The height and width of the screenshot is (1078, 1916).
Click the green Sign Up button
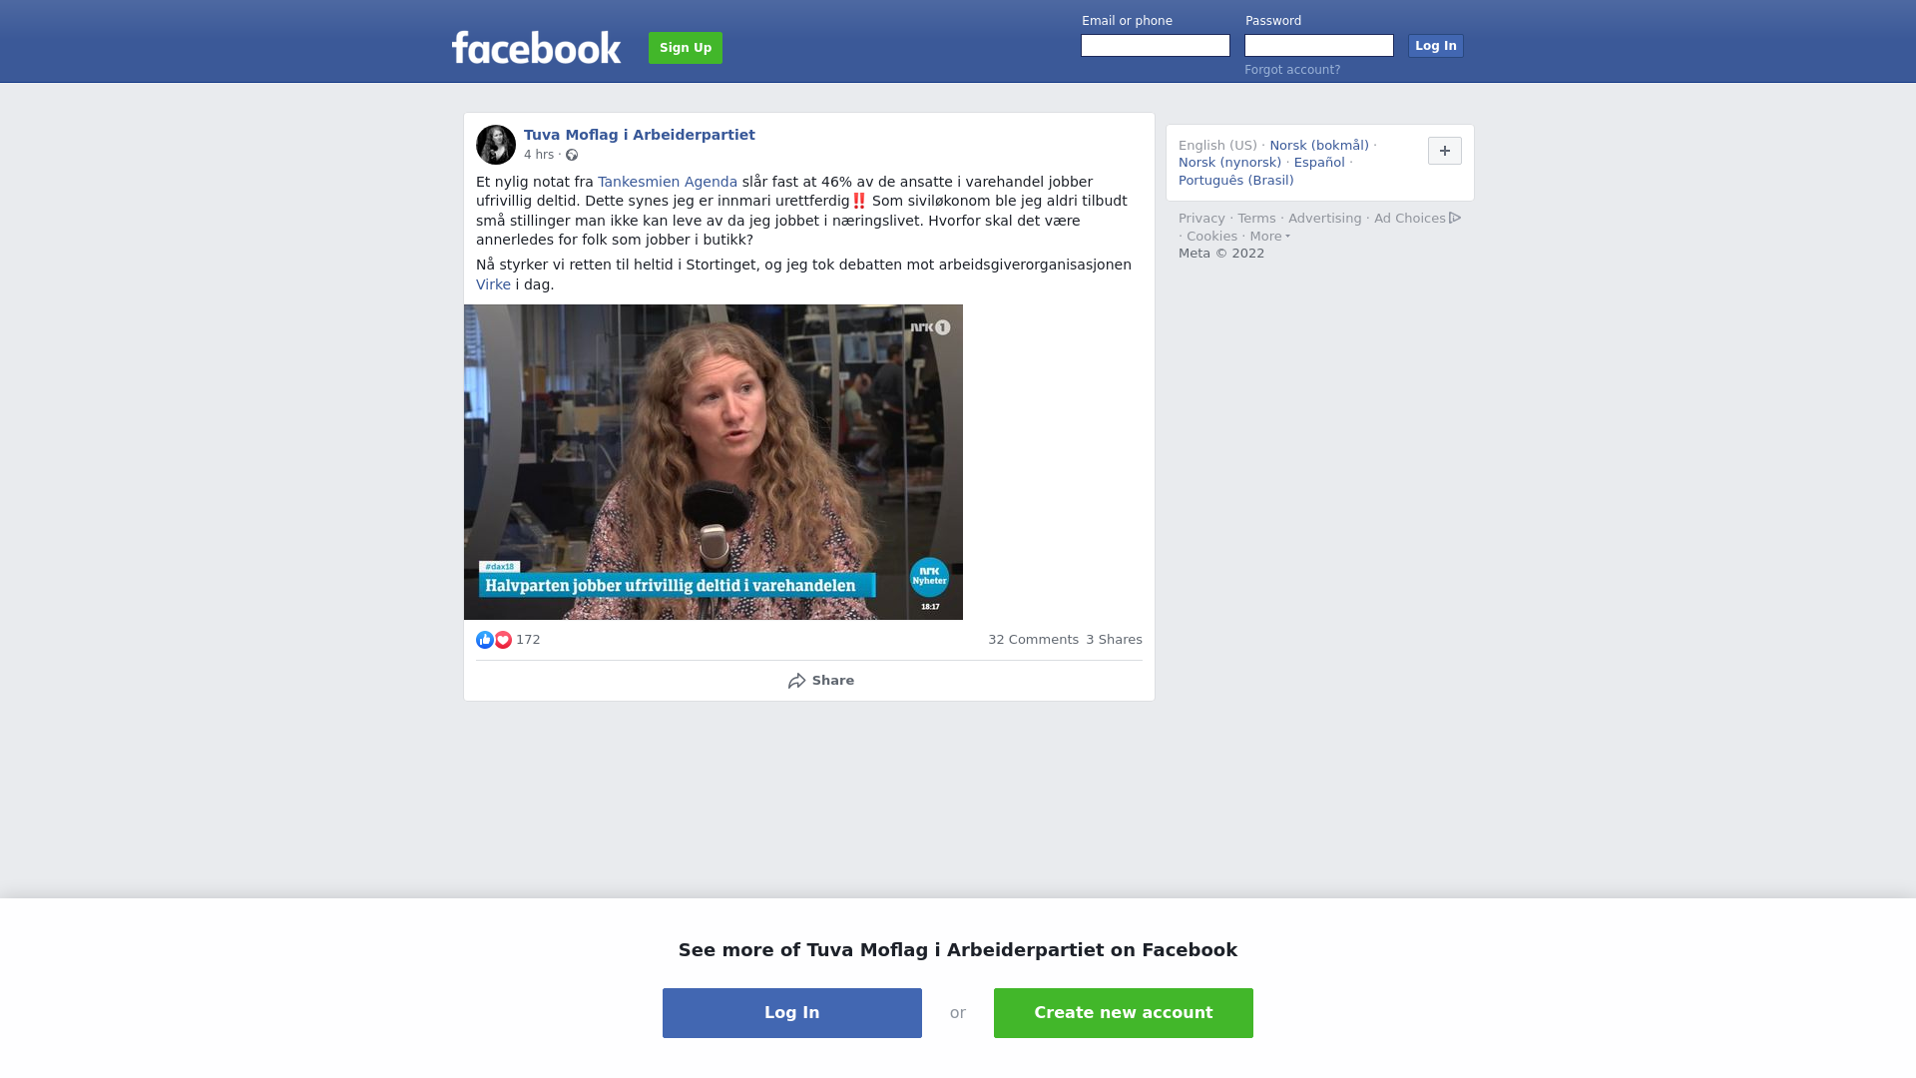686,48
